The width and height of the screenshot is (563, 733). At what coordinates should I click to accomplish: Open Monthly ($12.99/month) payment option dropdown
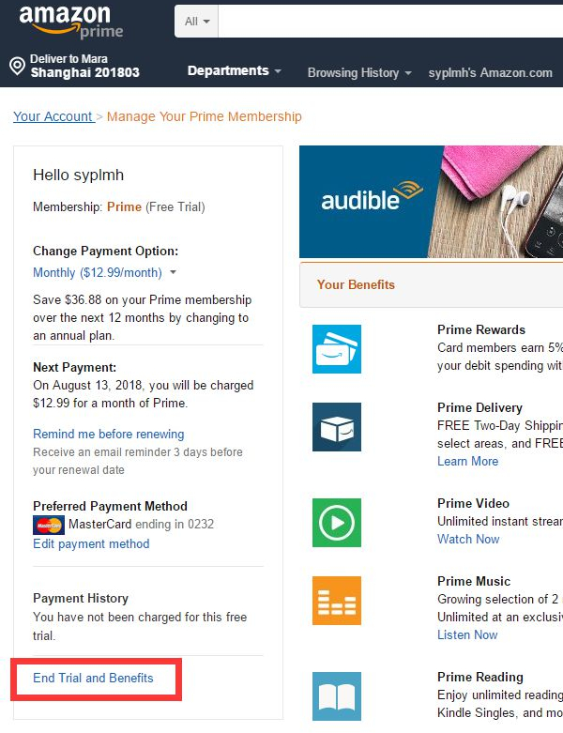pos(104,272)
